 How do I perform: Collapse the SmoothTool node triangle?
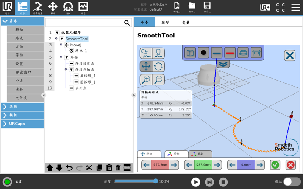pyautogui.click(x=62, y=39)
